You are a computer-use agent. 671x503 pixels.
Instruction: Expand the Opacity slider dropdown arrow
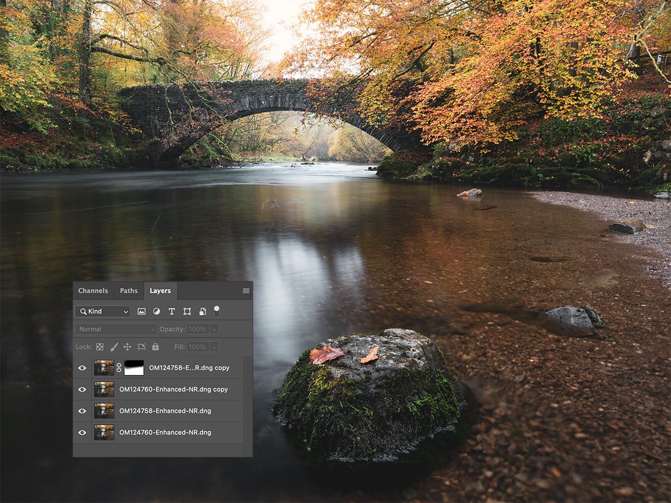coord(214,330)
